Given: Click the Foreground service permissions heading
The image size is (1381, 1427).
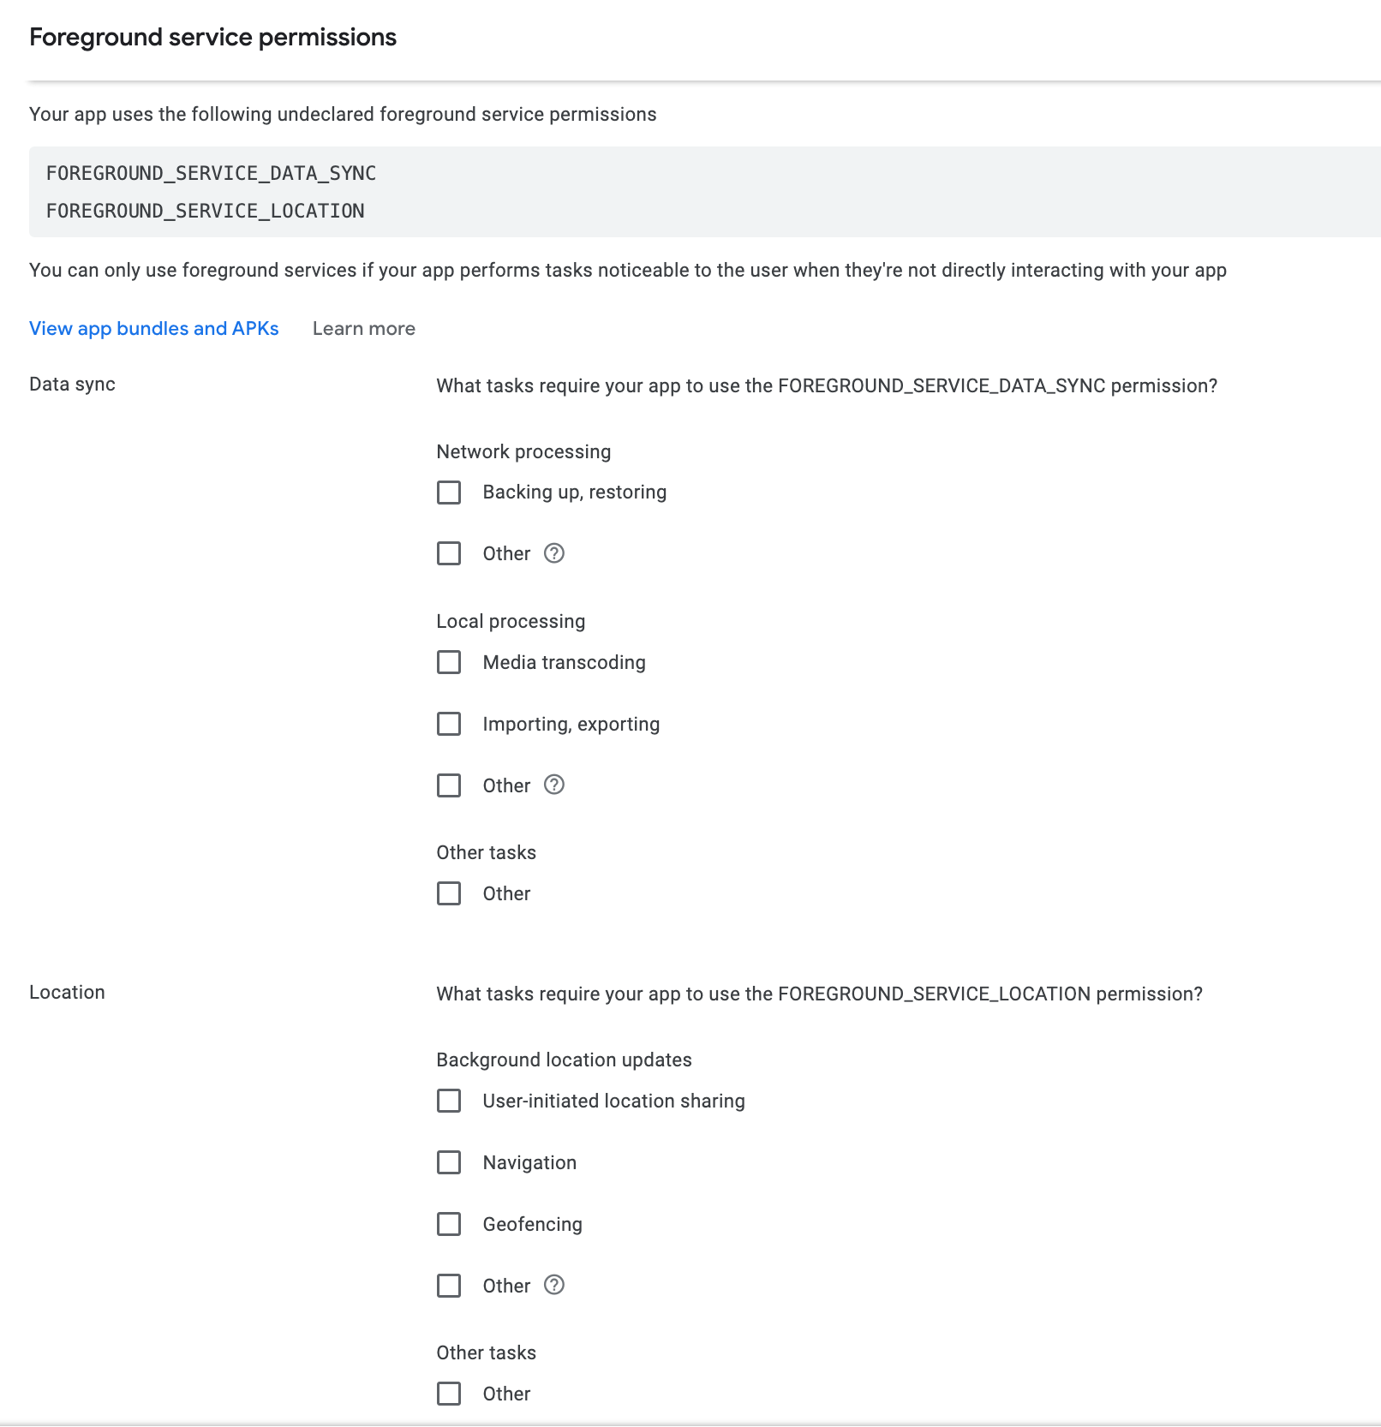Looking at the screenshot, I should 212,38.
